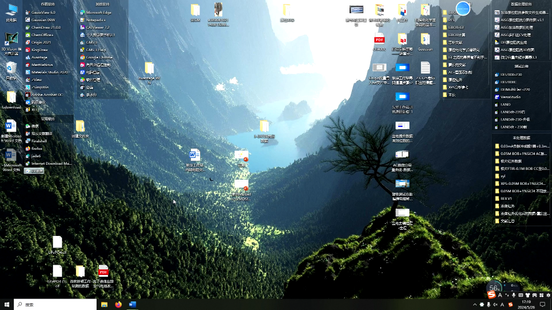This screenshot has width=552, height=310.
Task: Open Internet Download Manager shortcut
Action: (48, 164)
